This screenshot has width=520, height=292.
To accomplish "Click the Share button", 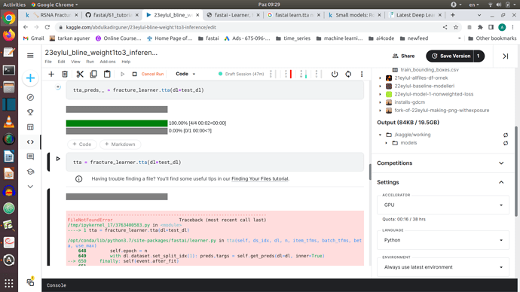I will 404,56.
